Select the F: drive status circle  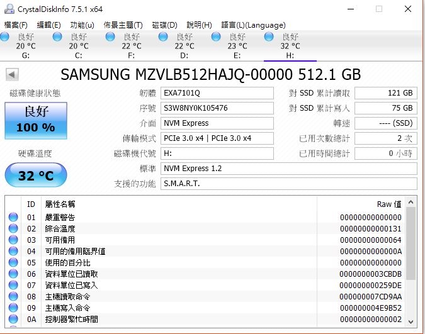(x=110, y=36)
